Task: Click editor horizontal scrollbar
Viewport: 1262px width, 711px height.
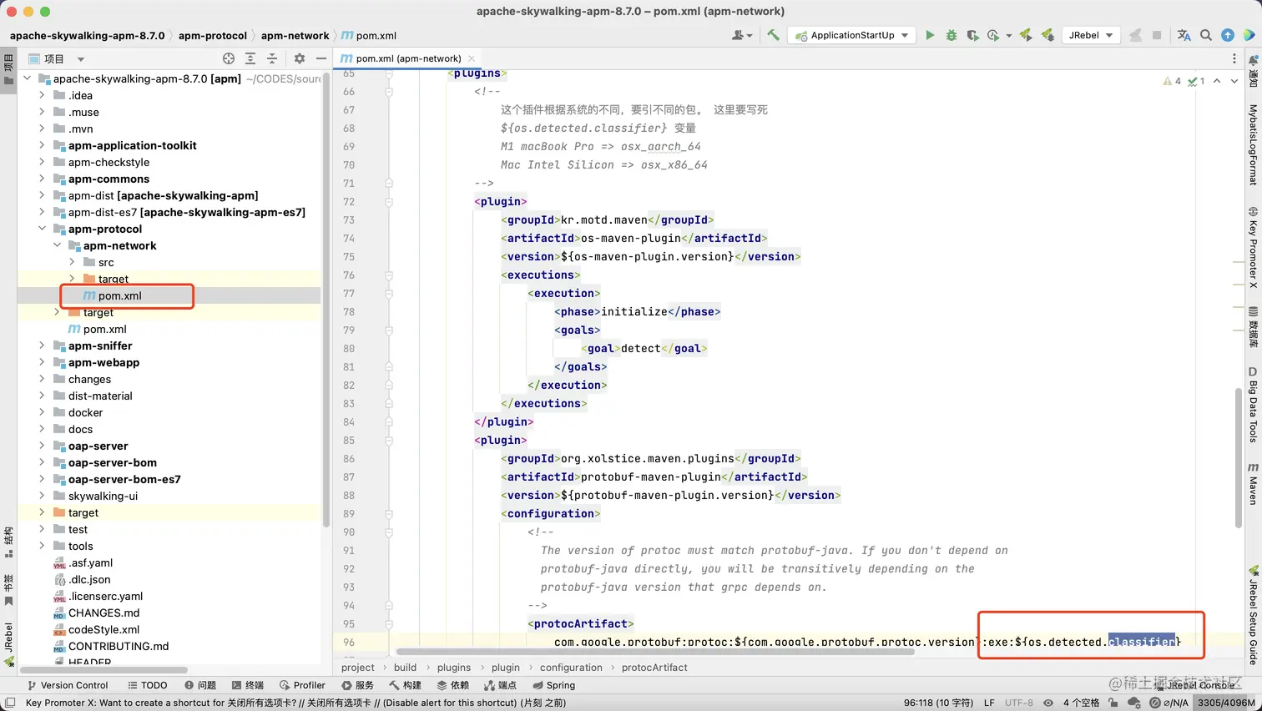Action: [x=655, y=652]
